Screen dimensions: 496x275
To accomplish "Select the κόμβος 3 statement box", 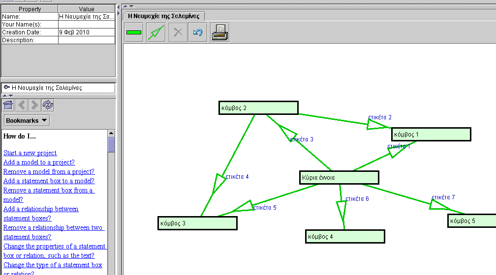I will click(197, 223).
